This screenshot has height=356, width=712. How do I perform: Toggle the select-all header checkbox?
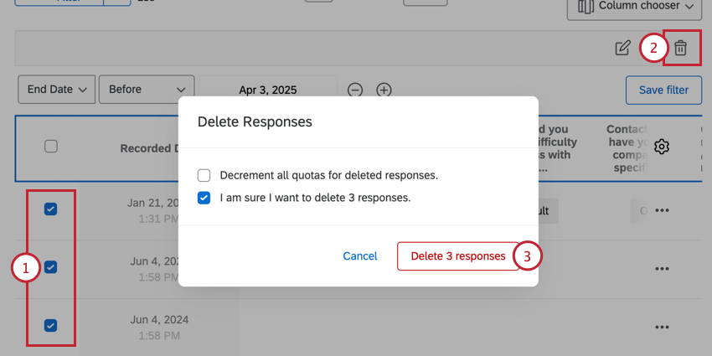pos(51,147)
